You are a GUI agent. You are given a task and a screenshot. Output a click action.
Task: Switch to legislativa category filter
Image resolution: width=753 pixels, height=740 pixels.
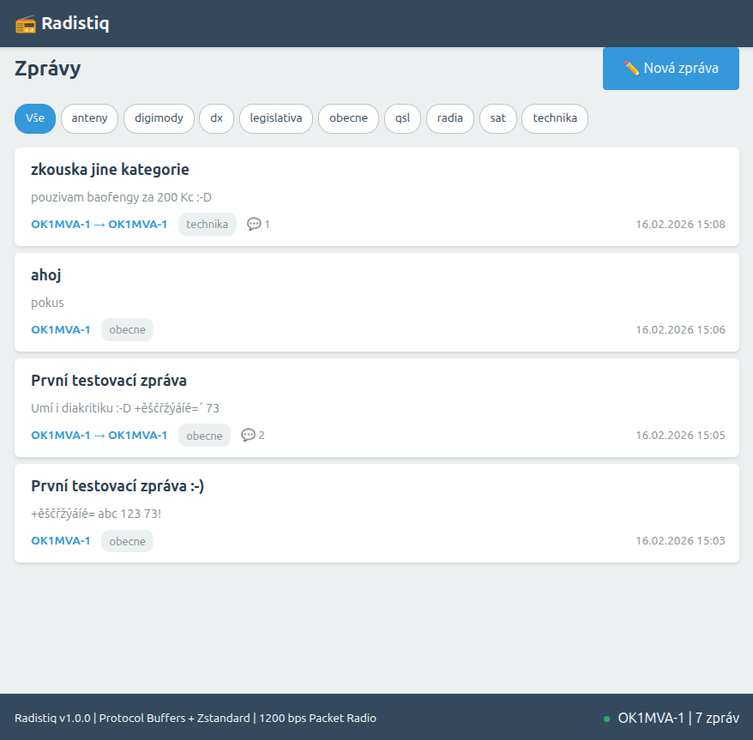pyautogui.click(x=276, y=118)
